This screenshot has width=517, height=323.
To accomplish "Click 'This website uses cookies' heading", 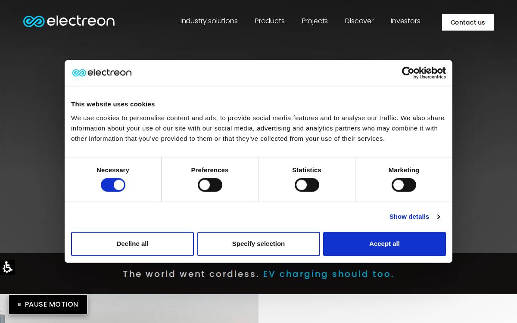I will click(113, 104).
